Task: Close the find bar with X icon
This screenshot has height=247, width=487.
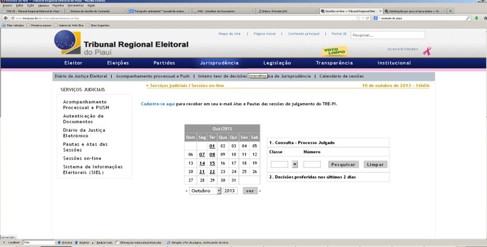Action: pos(4,242)
